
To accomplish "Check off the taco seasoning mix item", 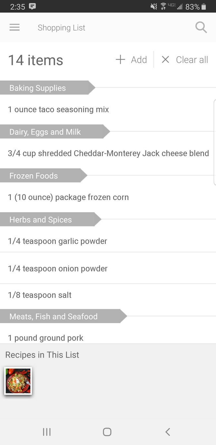I will [x=58, y=109].
